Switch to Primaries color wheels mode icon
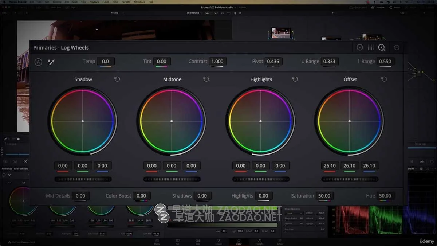Viewport: 437px width, 246px height. click(x=360, y=47)
